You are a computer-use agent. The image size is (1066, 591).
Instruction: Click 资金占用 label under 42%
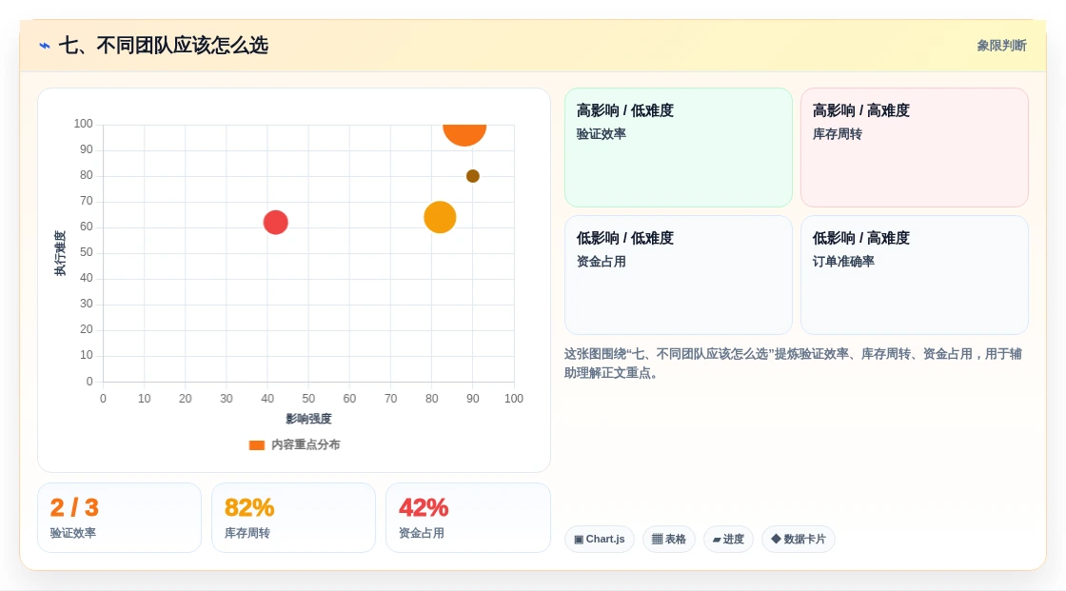coord(422,533)
